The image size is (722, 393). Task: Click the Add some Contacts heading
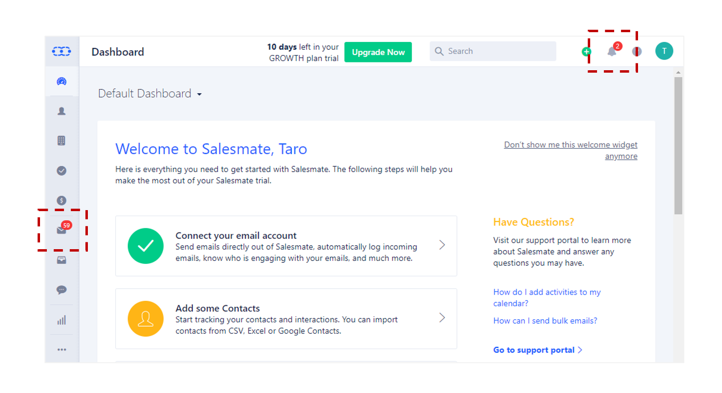pyautogui.click(x=218, y=308)
